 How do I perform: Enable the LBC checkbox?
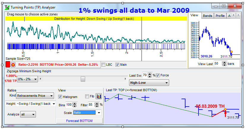[103, 65]
